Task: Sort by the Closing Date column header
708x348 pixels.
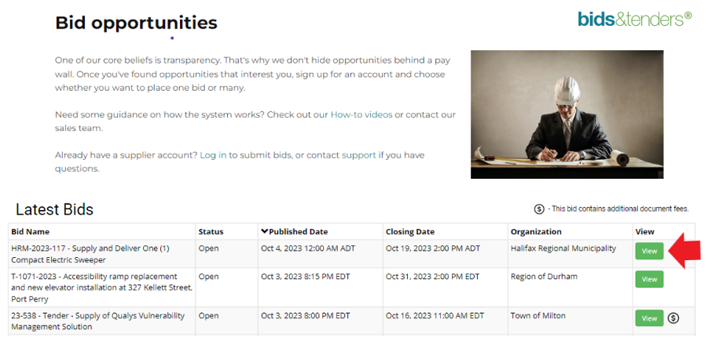Action: point(410,232)
